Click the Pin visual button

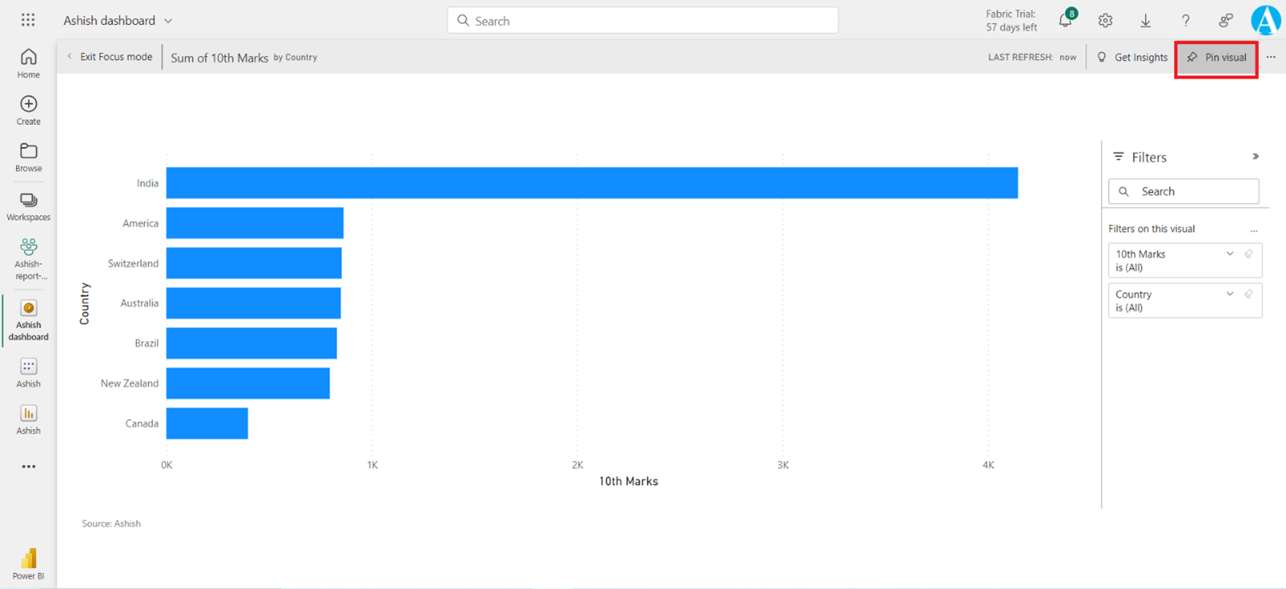coord(1216,58)
